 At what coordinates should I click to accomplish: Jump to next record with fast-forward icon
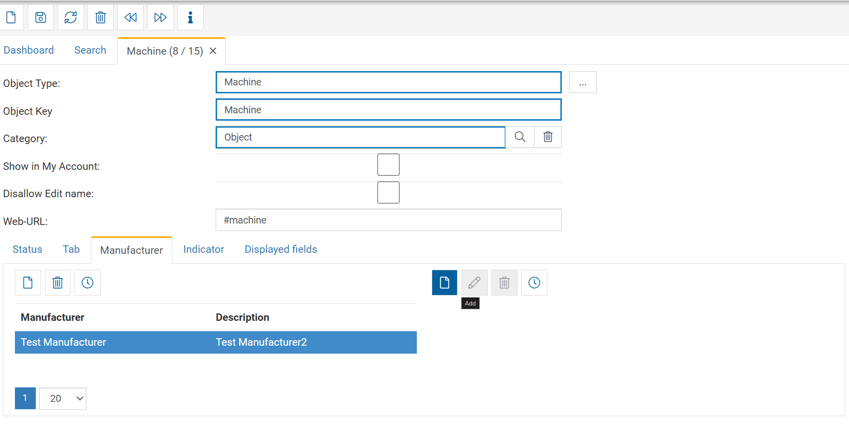click(x=160, y=18)
